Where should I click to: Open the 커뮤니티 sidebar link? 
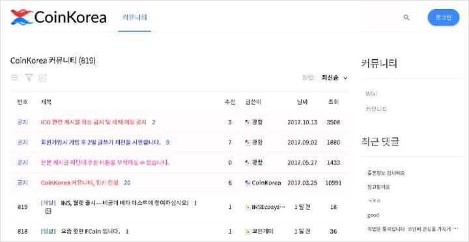[x=376, y=109]
